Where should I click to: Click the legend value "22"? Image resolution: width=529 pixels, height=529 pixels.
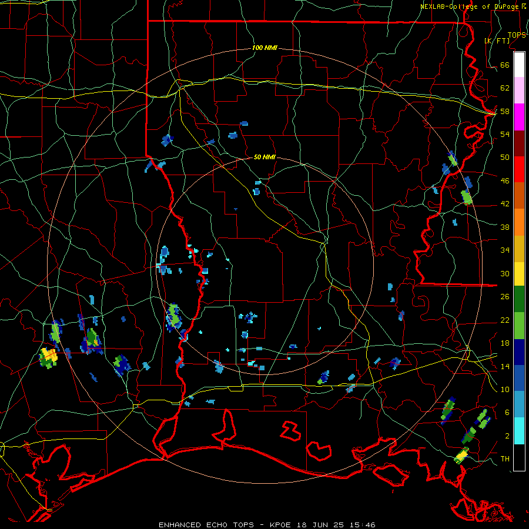pyautogui.click(x=505, y=320)
